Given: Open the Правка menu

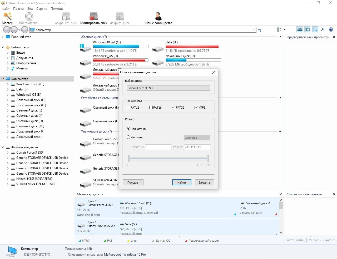Looking at the screenshot, I should coord(18,9).
